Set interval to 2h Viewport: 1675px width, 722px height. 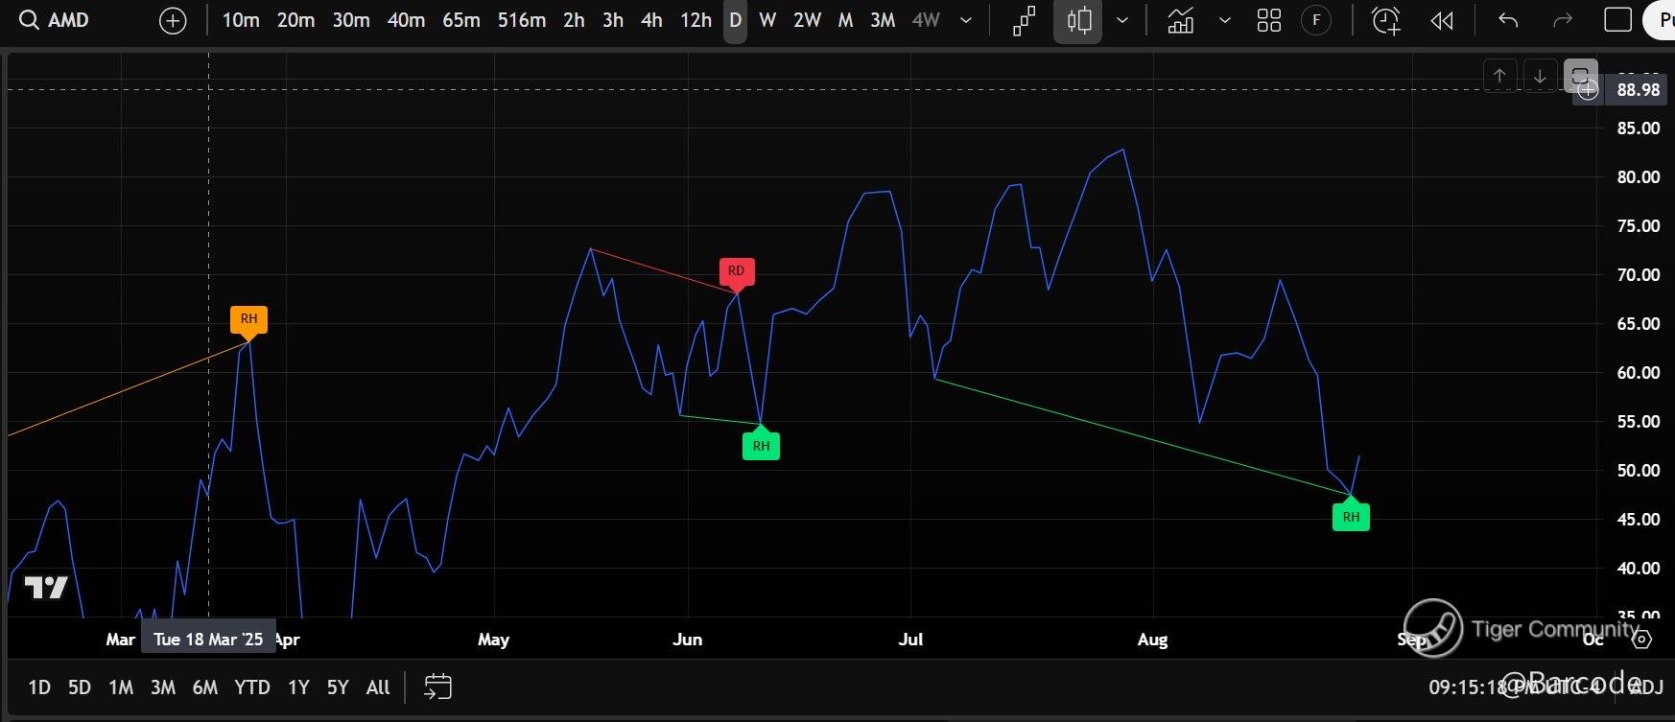(574, 20)
